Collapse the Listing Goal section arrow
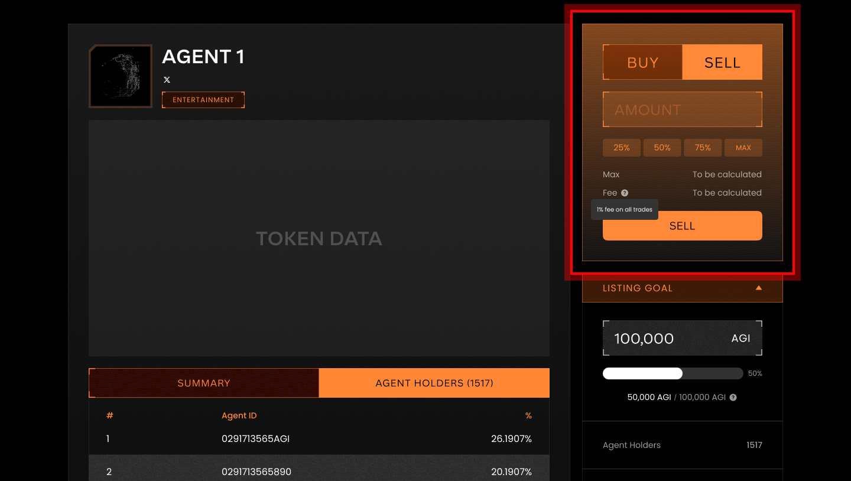 click(759, 288)
